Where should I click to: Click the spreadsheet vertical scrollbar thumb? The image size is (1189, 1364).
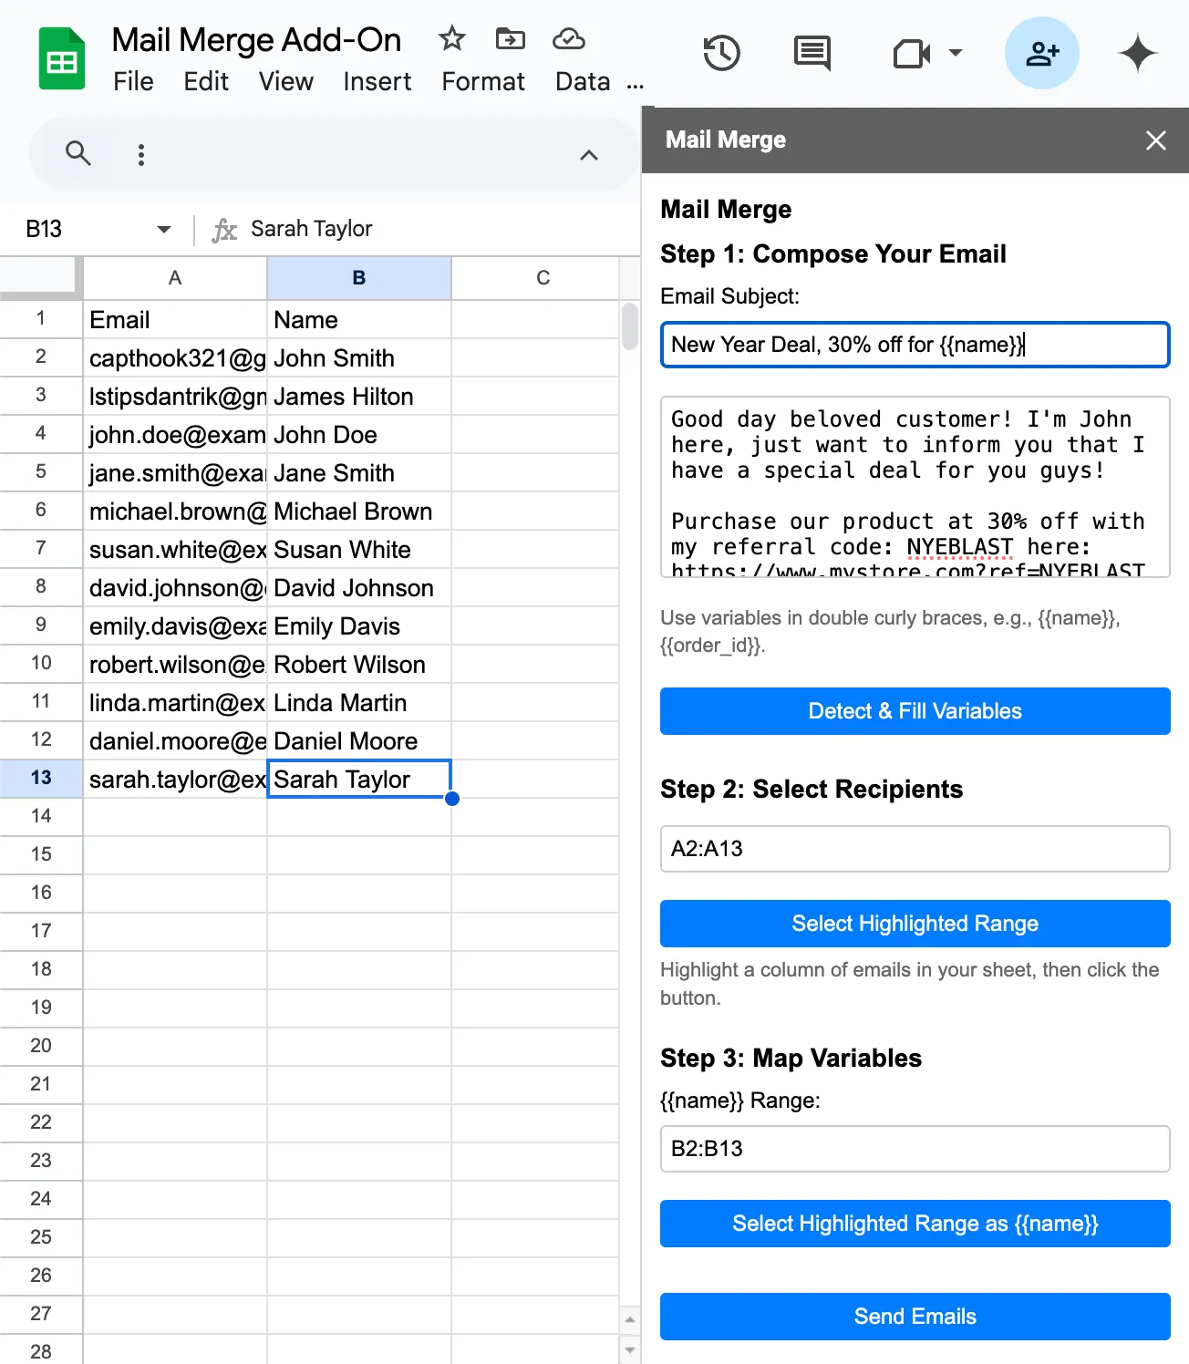(x=629, y=326)
